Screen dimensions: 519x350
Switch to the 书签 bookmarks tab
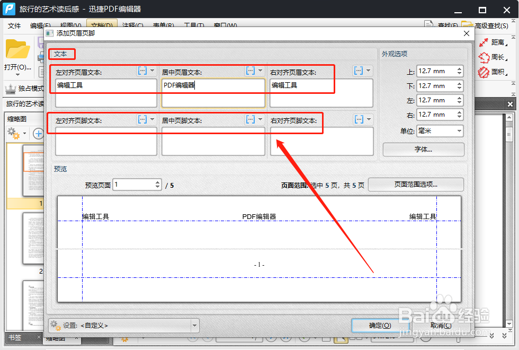[x=15, y=337]
